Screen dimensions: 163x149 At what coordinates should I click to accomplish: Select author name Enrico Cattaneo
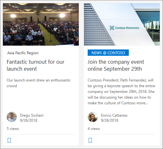[x=114, y=115]
